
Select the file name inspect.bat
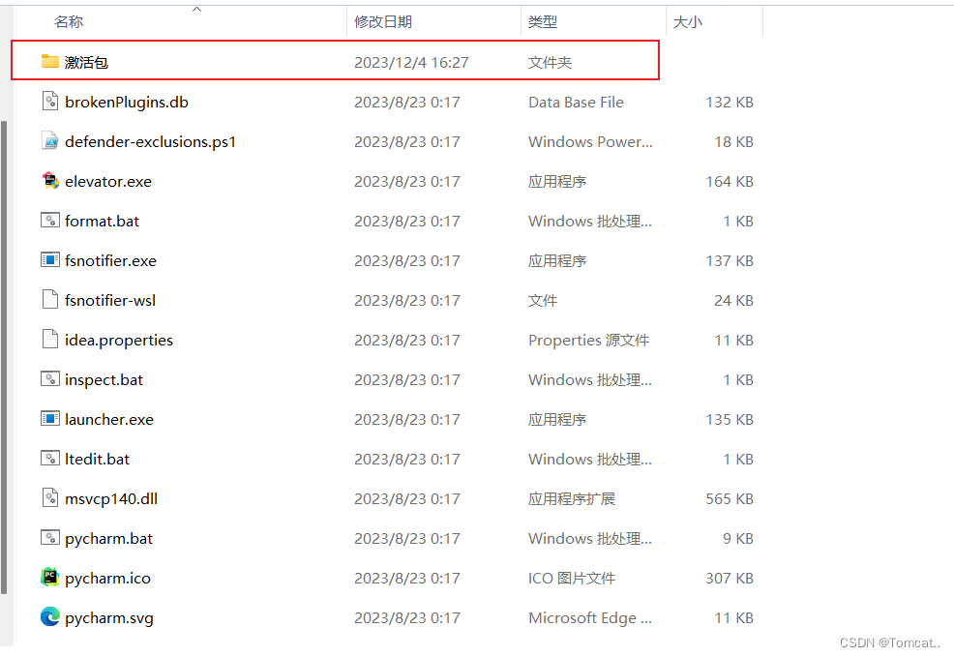(x=104, y=379)
